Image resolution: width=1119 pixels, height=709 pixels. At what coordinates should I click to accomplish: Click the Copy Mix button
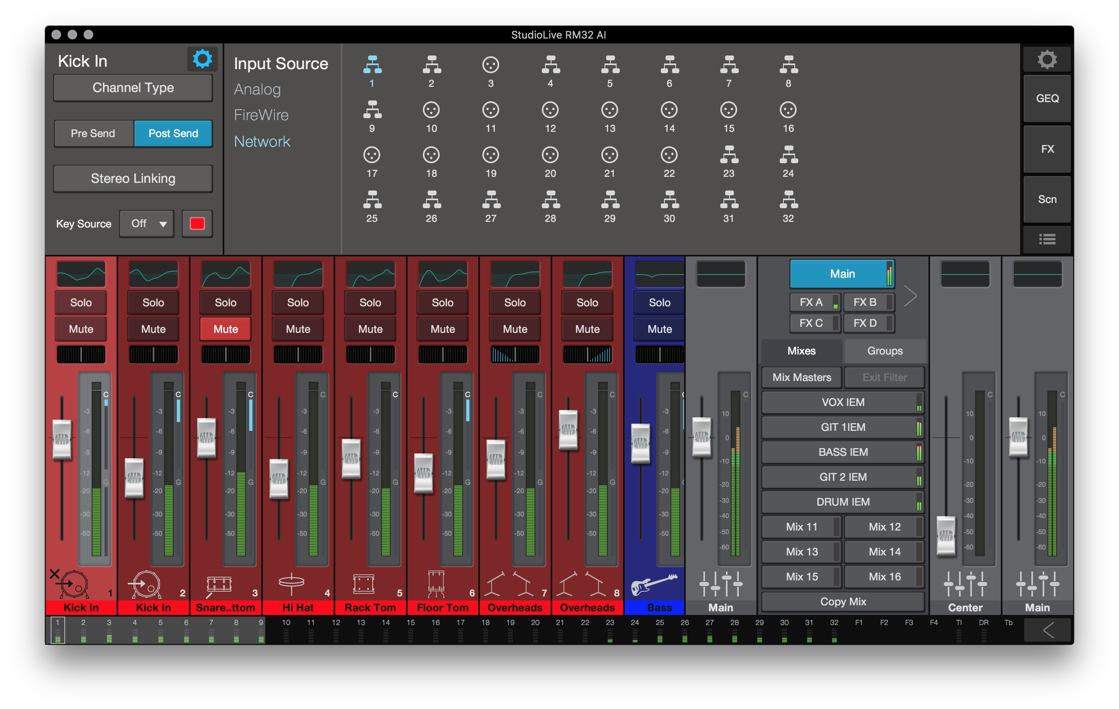[842, 601]
